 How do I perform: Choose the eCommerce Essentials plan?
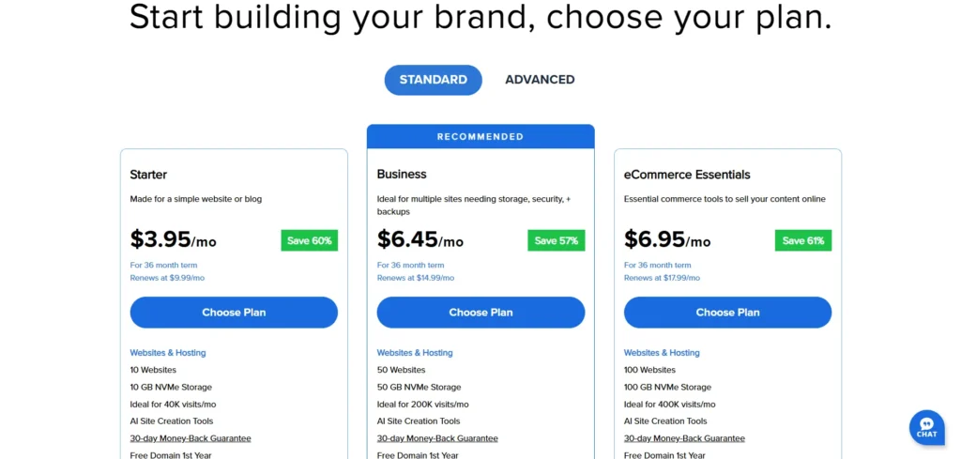click(727, 313)
